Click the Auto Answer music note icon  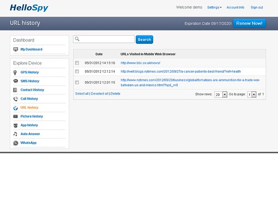point(15,134)
